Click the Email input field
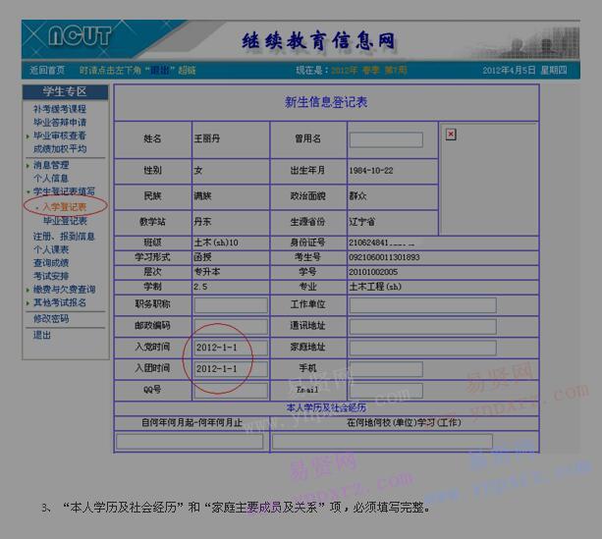This screenshot has height=539, width=602. pyautogui.click(x=386, y=391)
